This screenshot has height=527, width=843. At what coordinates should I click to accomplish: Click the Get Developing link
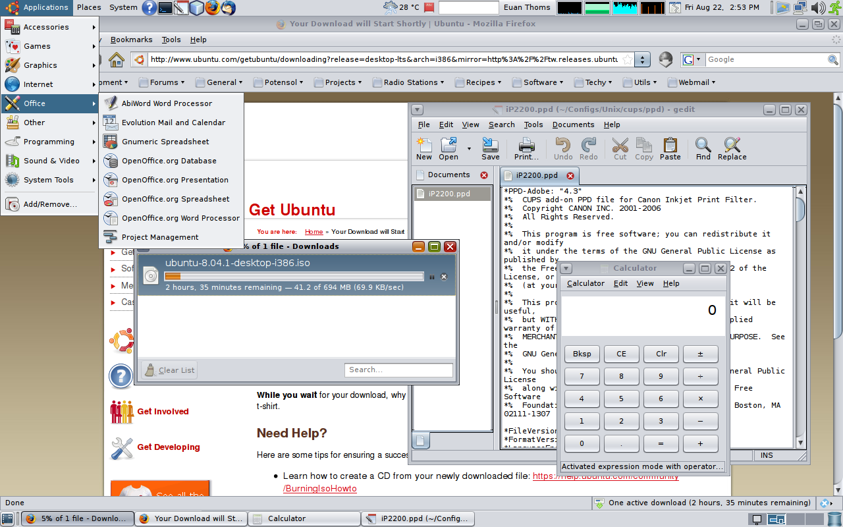click(x=169, y=447)
